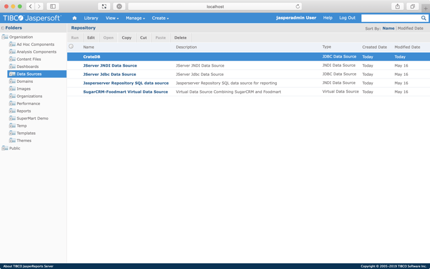Toggle the Safari sidebar icon
The width and height of the screenshot is (430, 269).
point(53,6)
